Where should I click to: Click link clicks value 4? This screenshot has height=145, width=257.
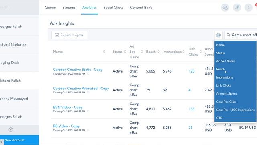190,90
